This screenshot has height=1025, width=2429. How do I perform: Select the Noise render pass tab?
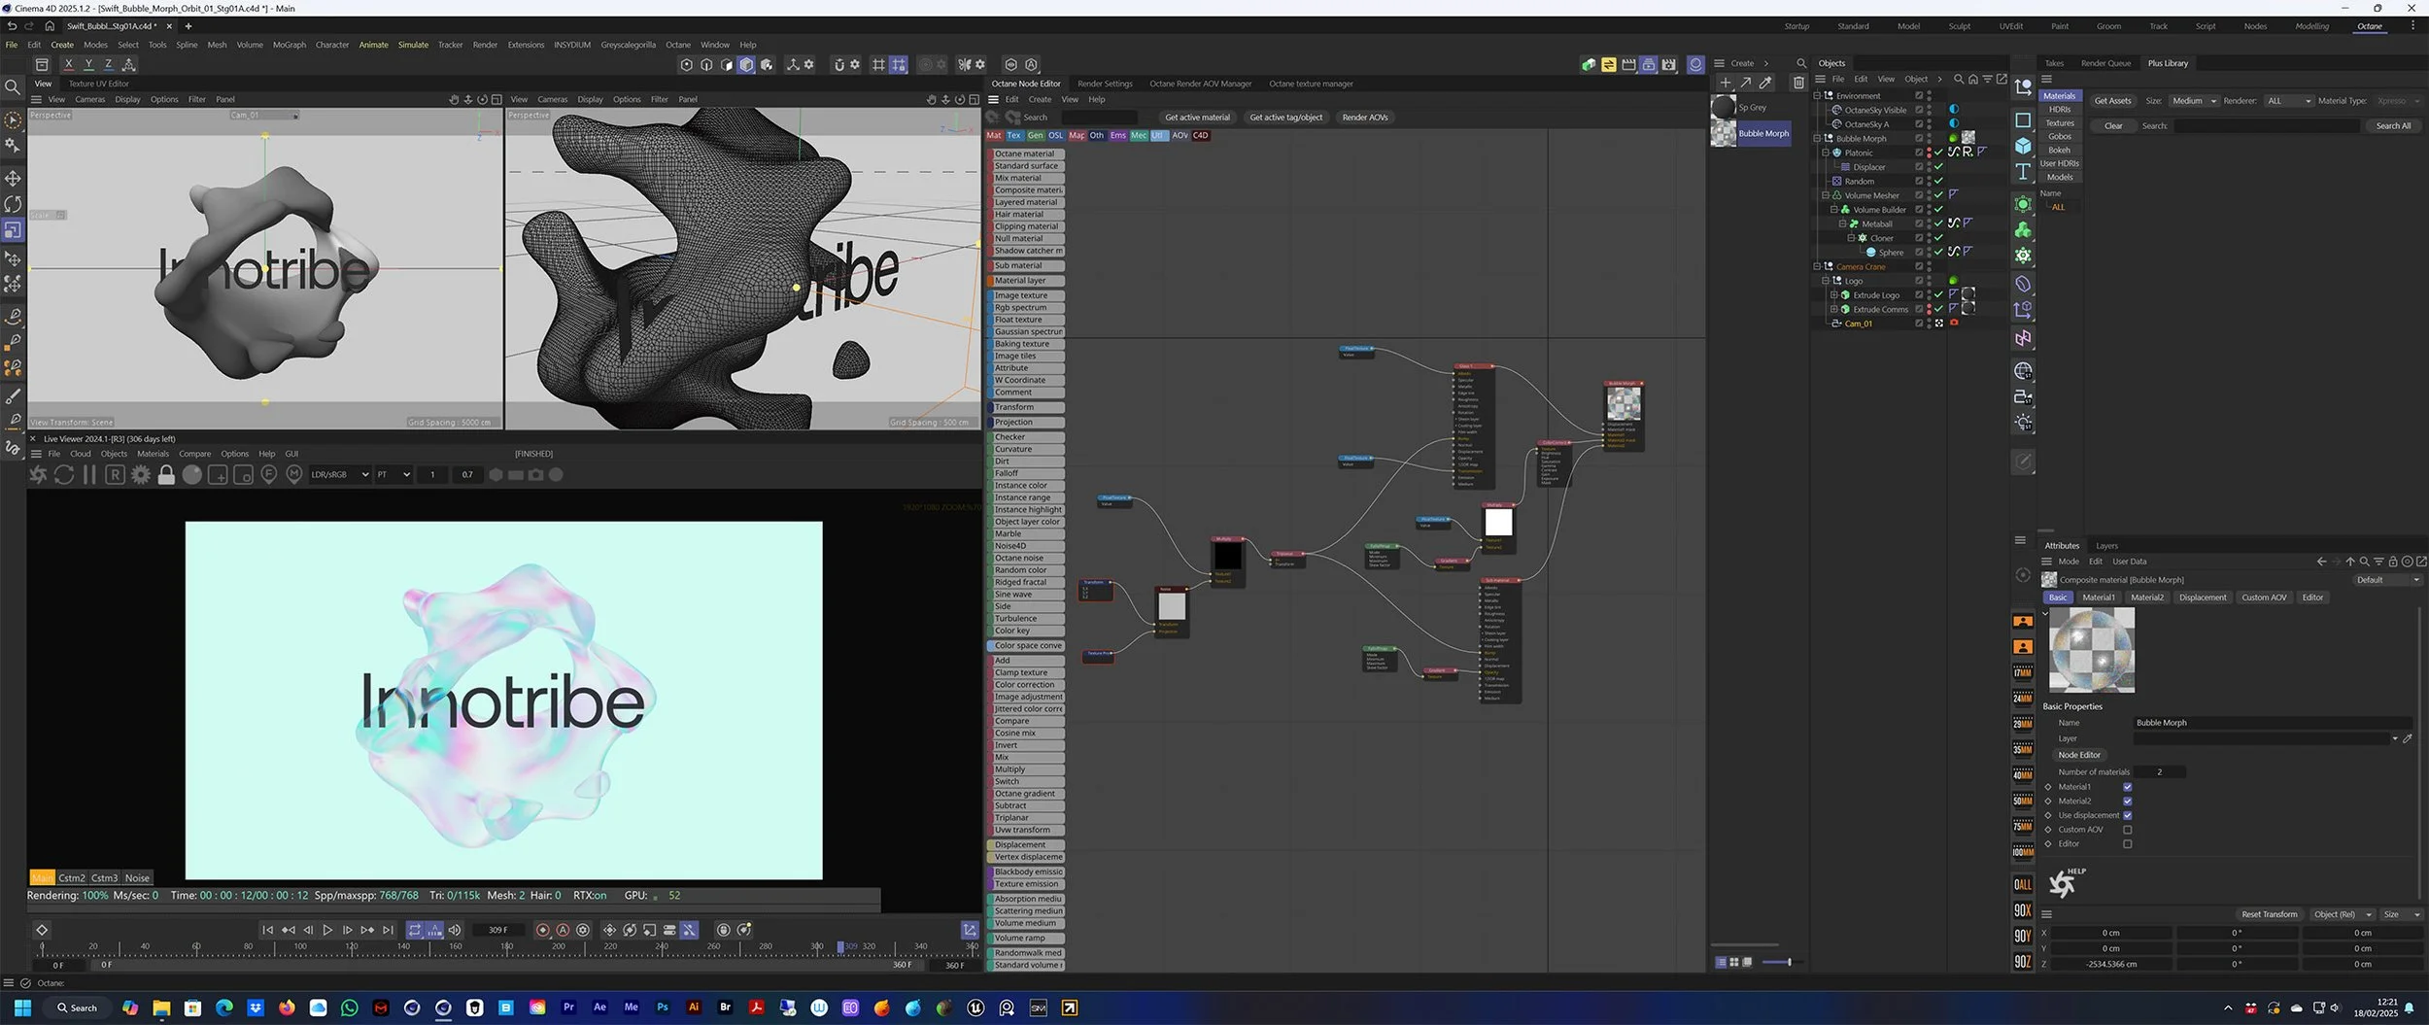(x=137, y=877)
